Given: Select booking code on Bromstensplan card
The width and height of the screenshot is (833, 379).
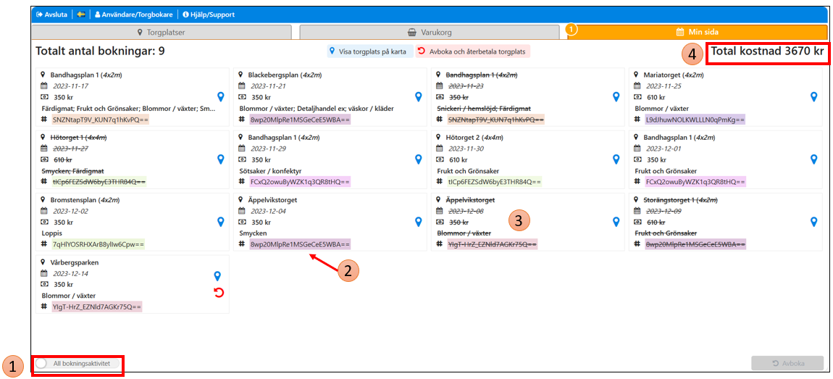Looking at the screenshot, I should pos(98,244).
